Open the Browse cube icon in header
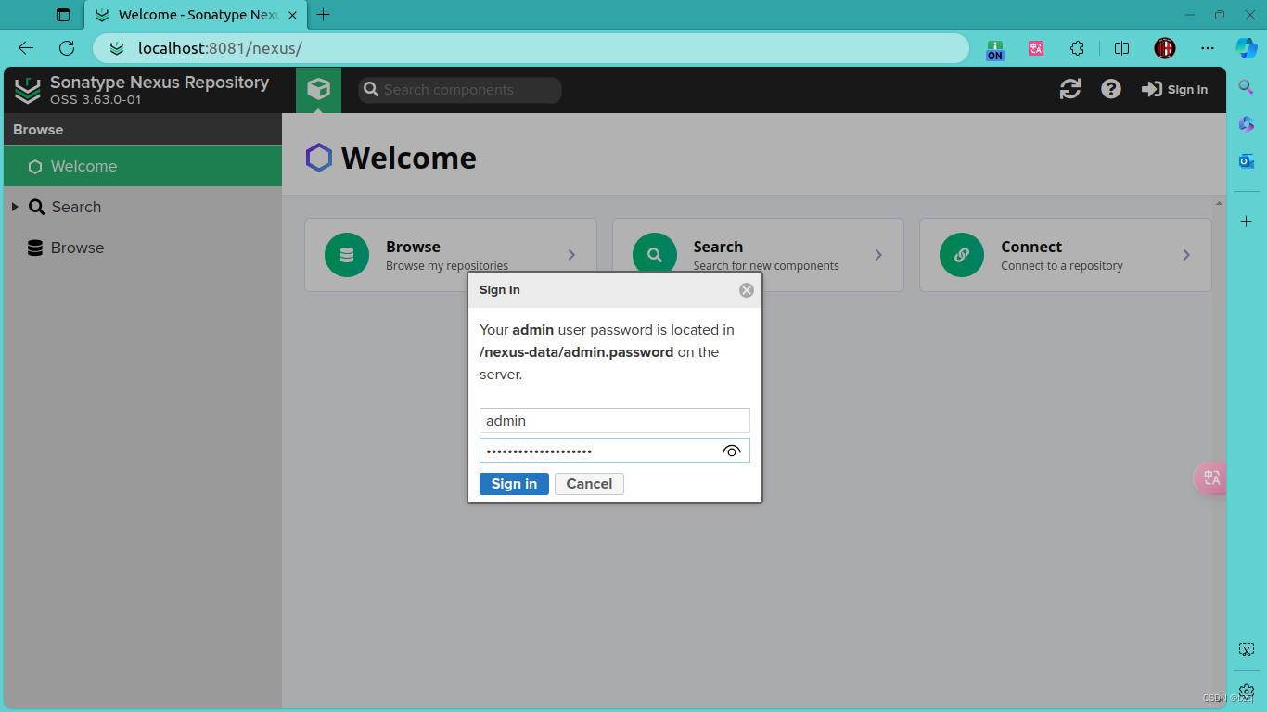 coord(318,89)
